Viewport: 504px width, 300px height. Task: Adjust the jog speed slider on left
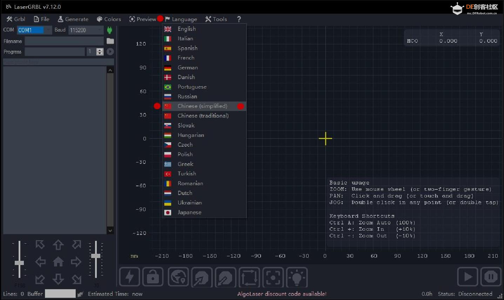(19, 263)
